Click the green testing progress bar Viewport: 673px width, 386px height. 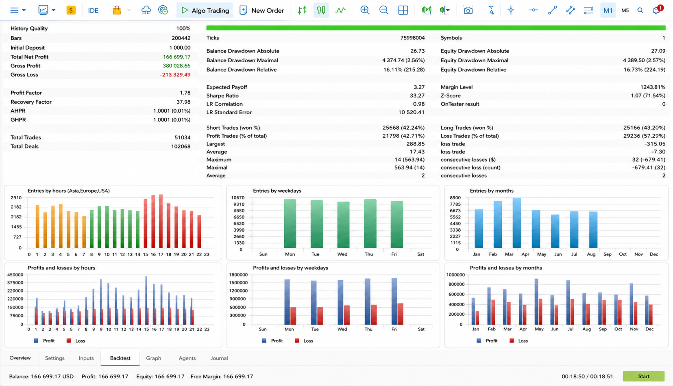(x=436, y=28)
